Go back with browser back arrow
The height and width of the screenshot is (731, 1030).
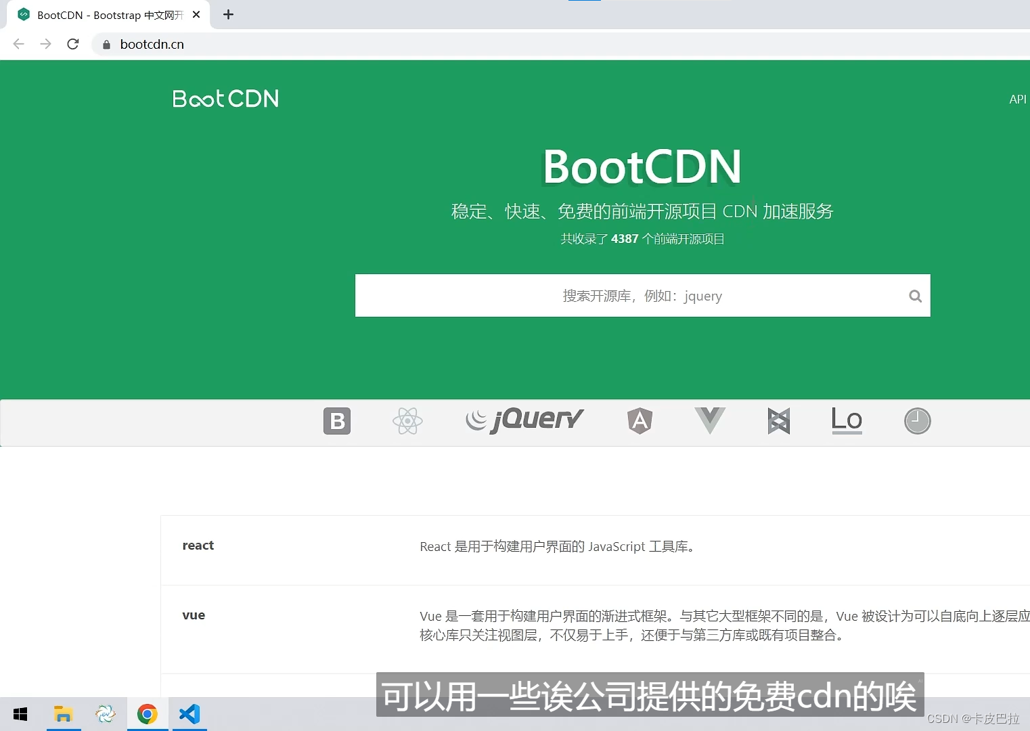(18, 44)
